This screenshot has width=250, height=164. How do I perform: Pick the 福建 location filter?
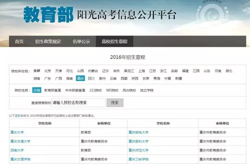pos(185,71)
